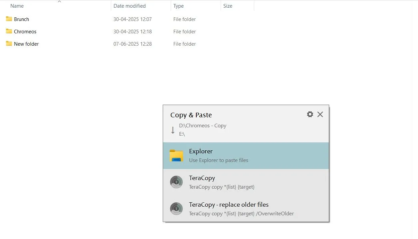This screenshot has width=418, height=239.
Task: Click icon next to 'TeraCopy - replace older files'
Action: (x=176, y=209)
